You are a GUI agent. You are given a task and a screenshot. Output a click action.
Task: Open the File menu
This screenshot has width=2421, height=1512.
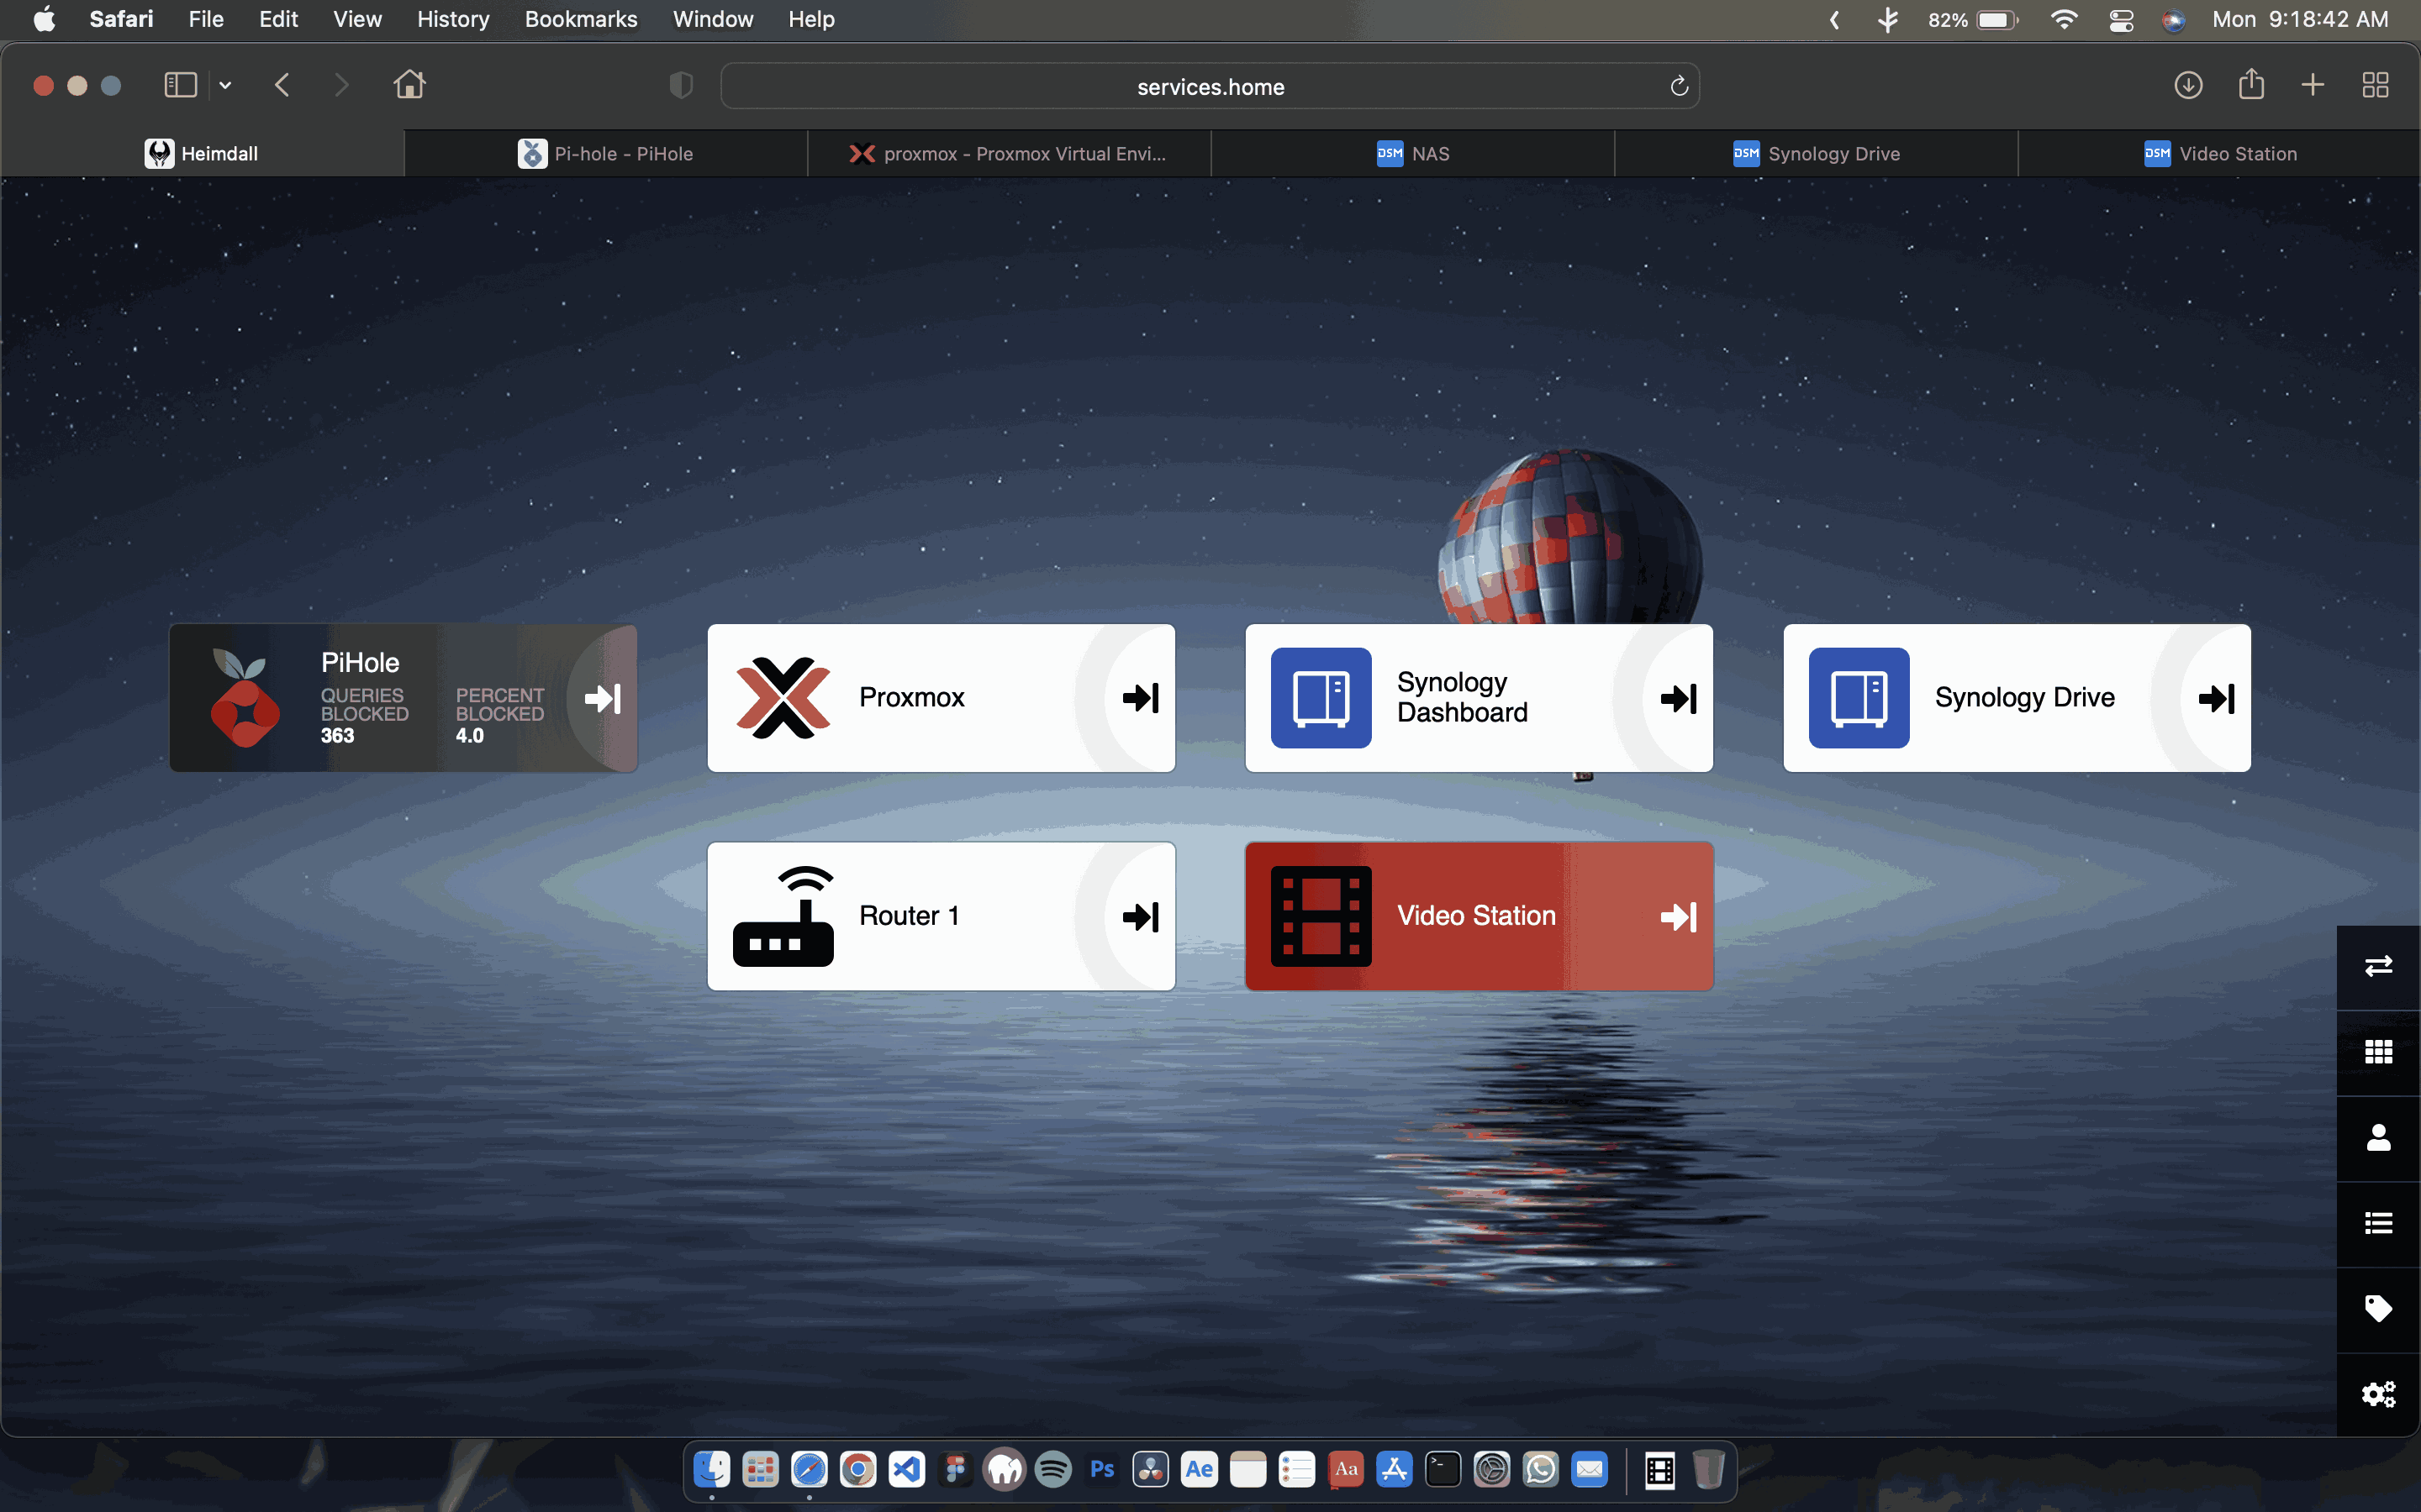tap(206, 19)
